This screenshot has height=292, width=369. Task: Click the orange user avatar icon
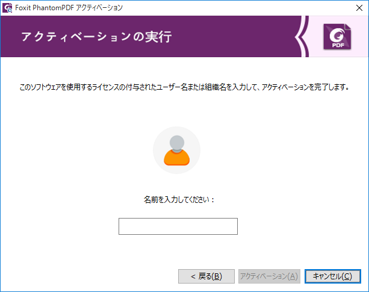tap(177, 150)
